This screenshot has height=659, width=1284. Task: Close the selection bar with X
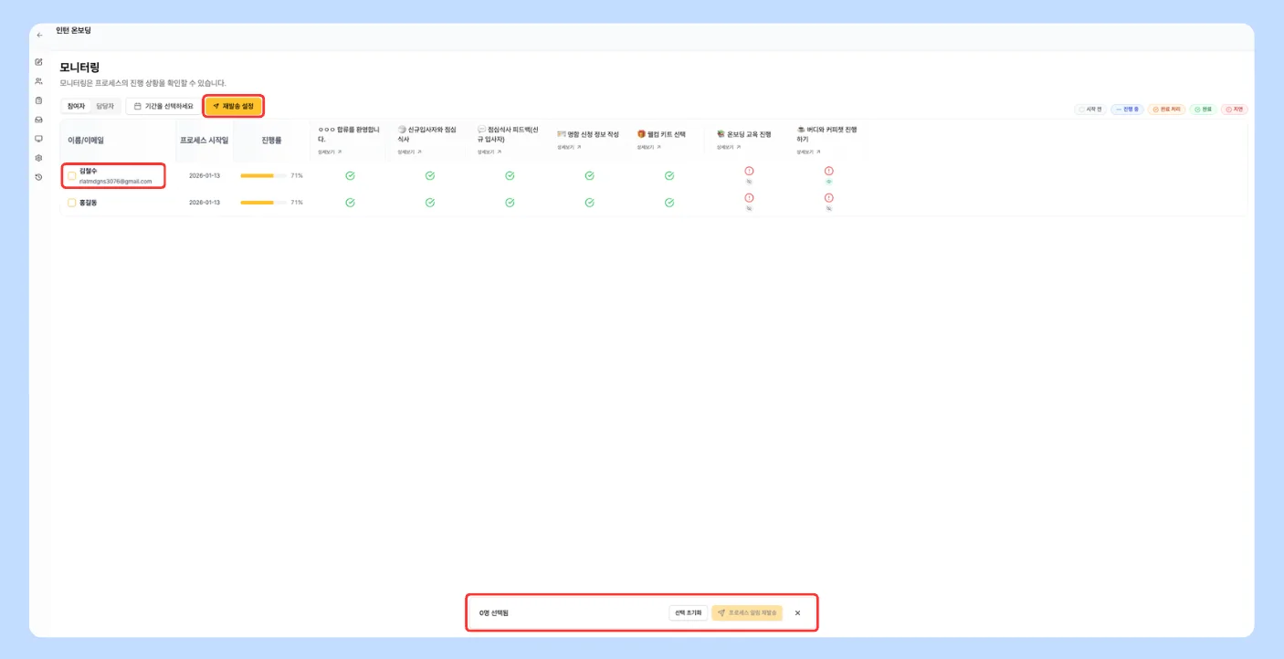pos(797,612)
